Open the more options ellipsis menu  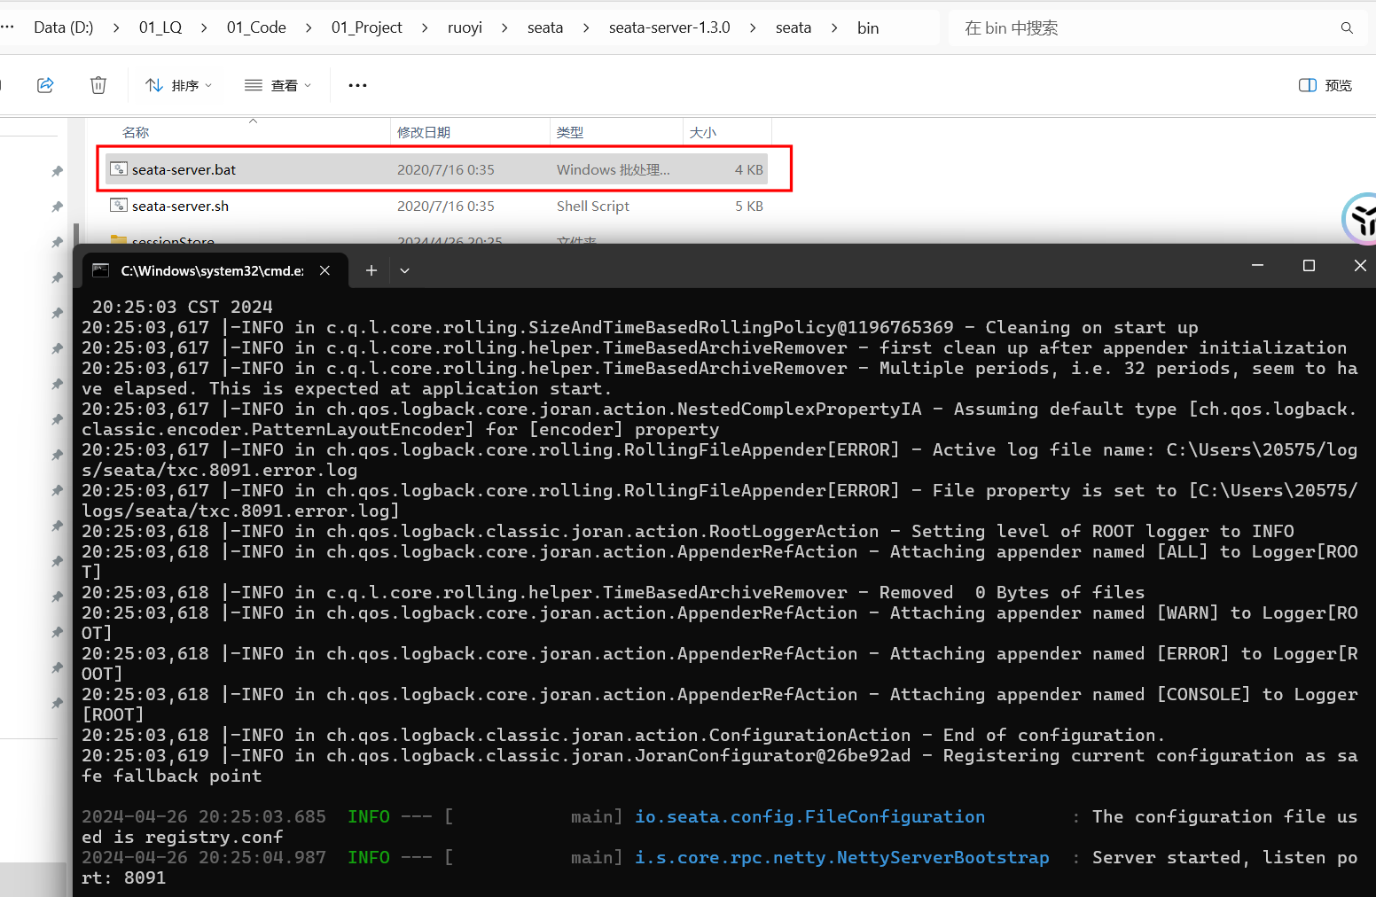pos(357,85)
